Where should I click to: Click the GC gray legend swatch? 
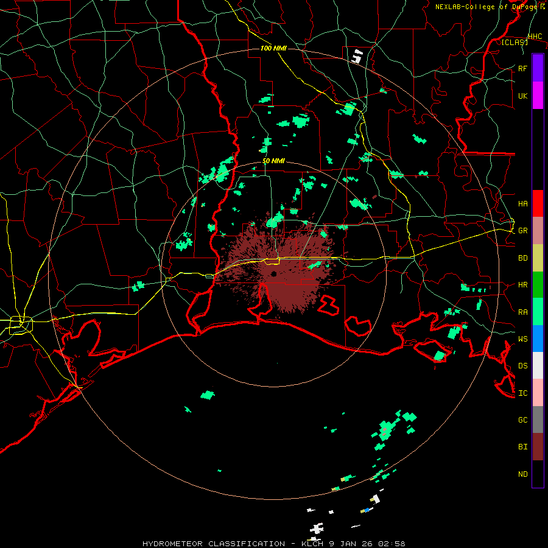pos(538,420)
